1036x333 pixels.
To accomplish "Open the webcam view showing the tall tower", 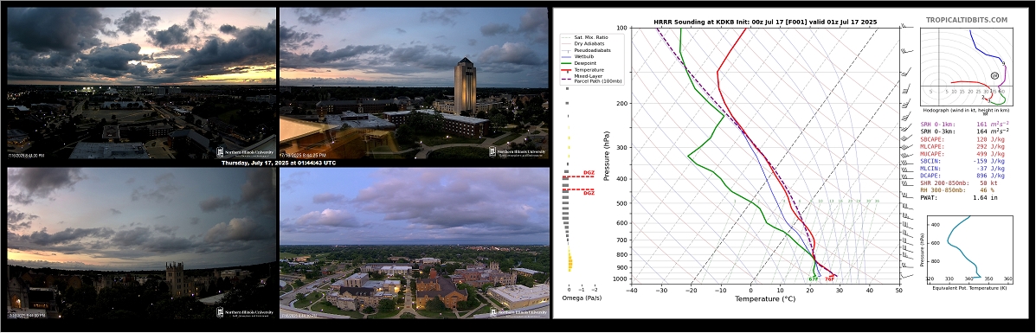I will click(414, 83).
